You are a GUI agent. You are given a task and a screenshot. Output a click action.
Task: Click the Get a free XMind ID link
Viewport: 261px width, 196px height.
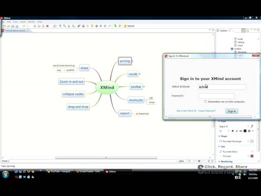pyautogui.click(x=186, y=111)
